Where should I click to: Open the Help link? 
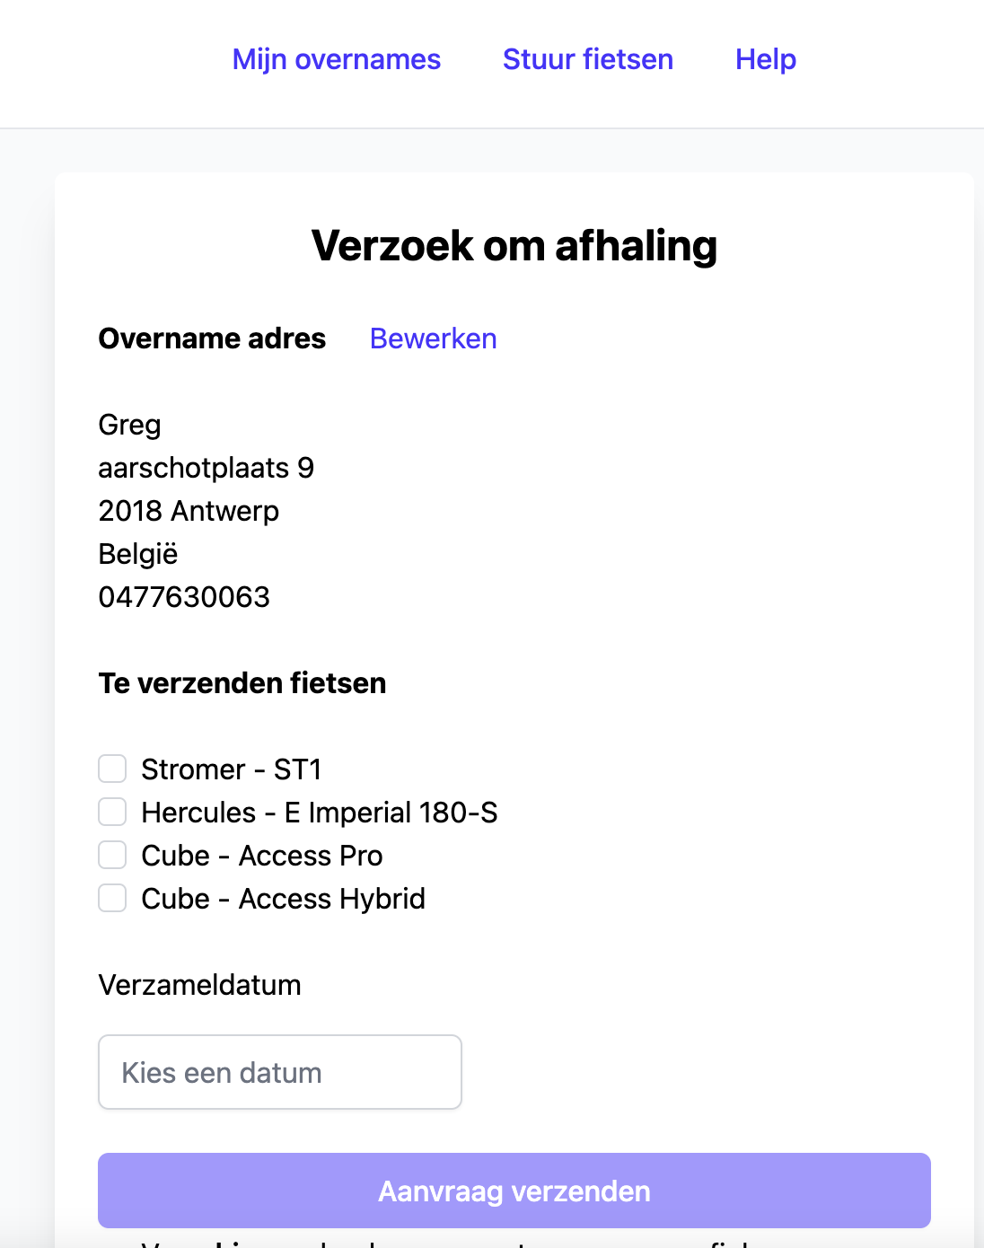766,59
